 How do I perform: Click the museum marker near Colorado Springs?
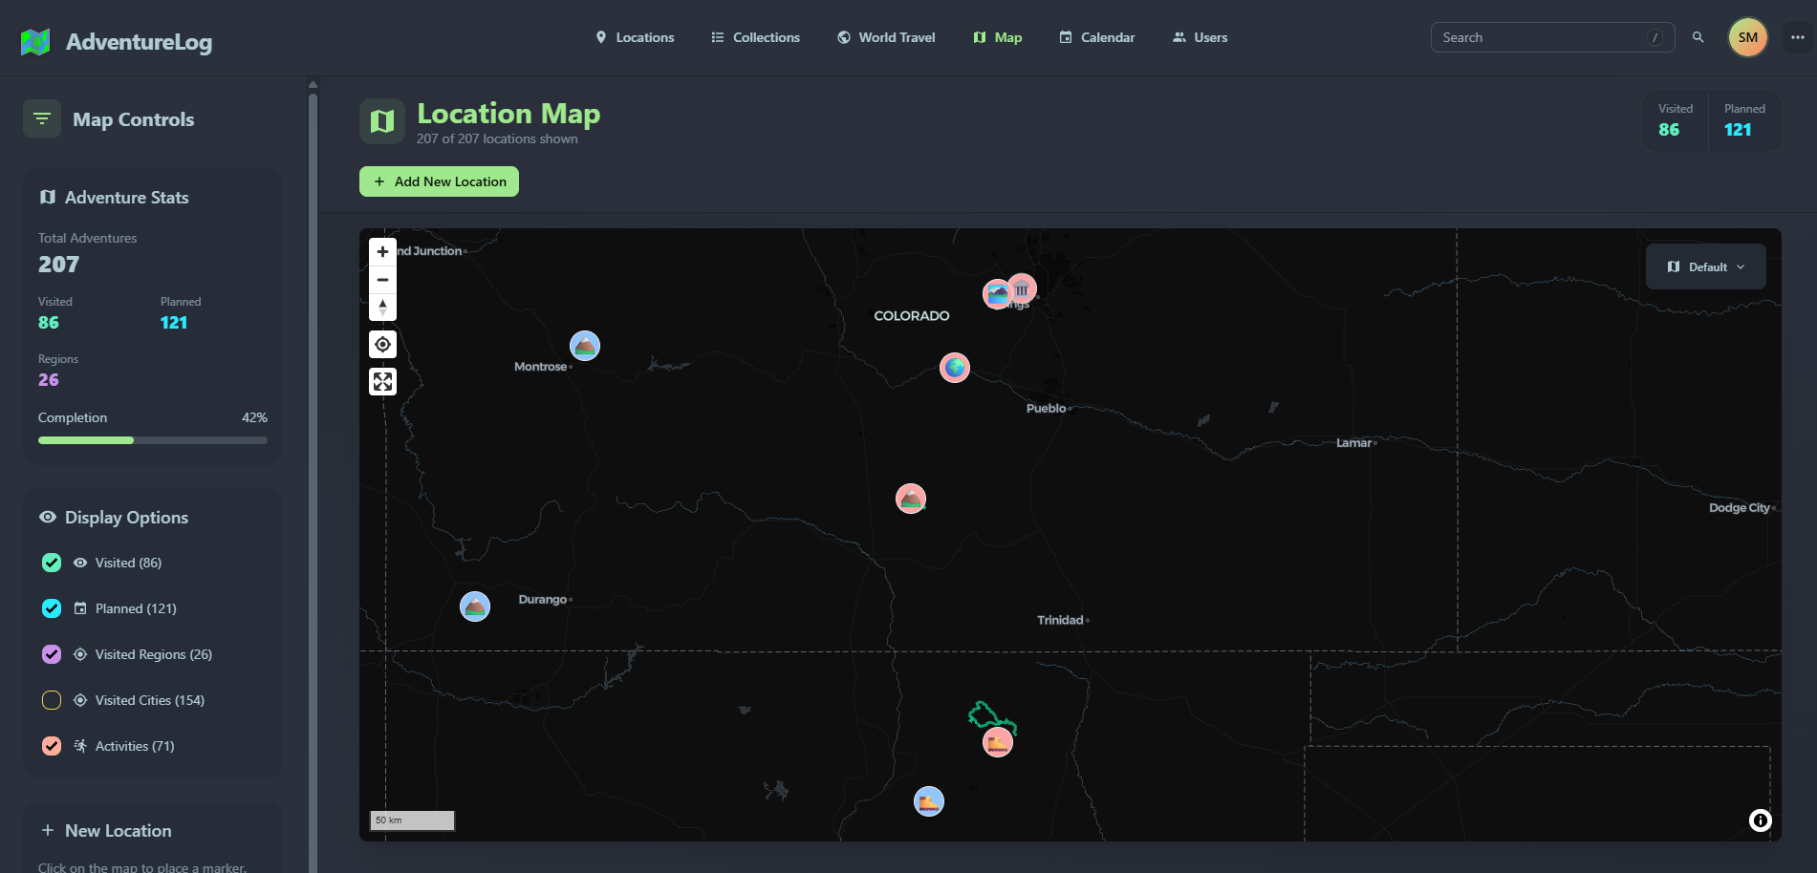pyautogui.click(x=1022, y=288)
